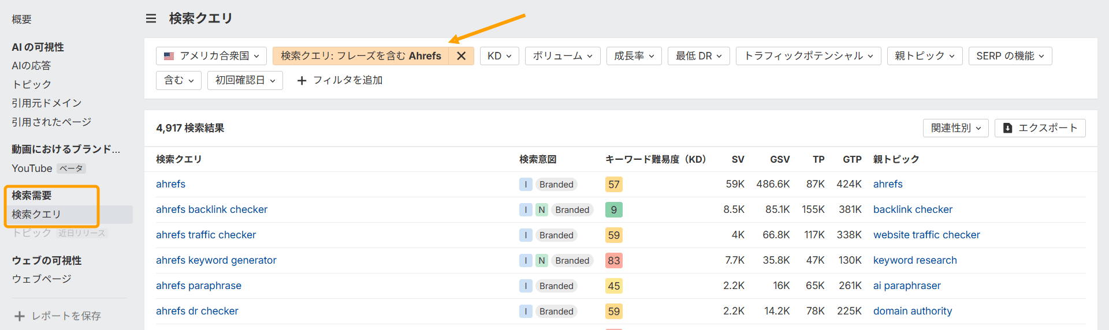Open the AI トピック sidebar item

(31, 84)
